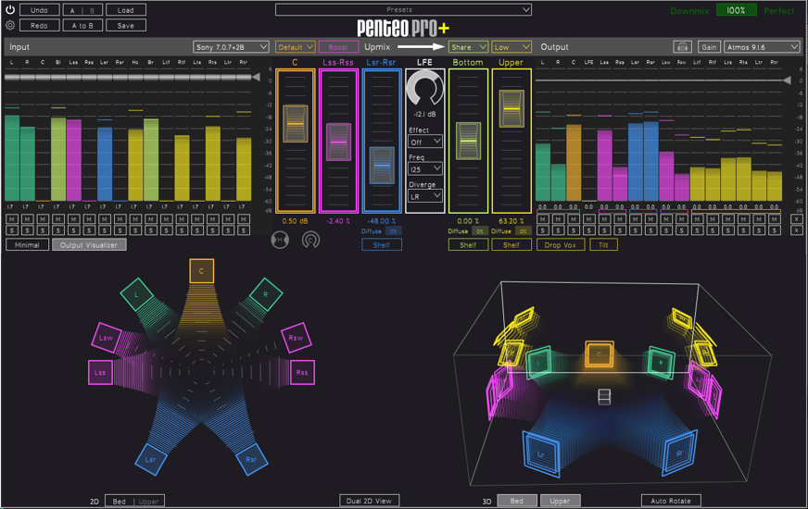Click the Redo button
Viewport: 808px width, 509px height.
[x=39, y=25]
